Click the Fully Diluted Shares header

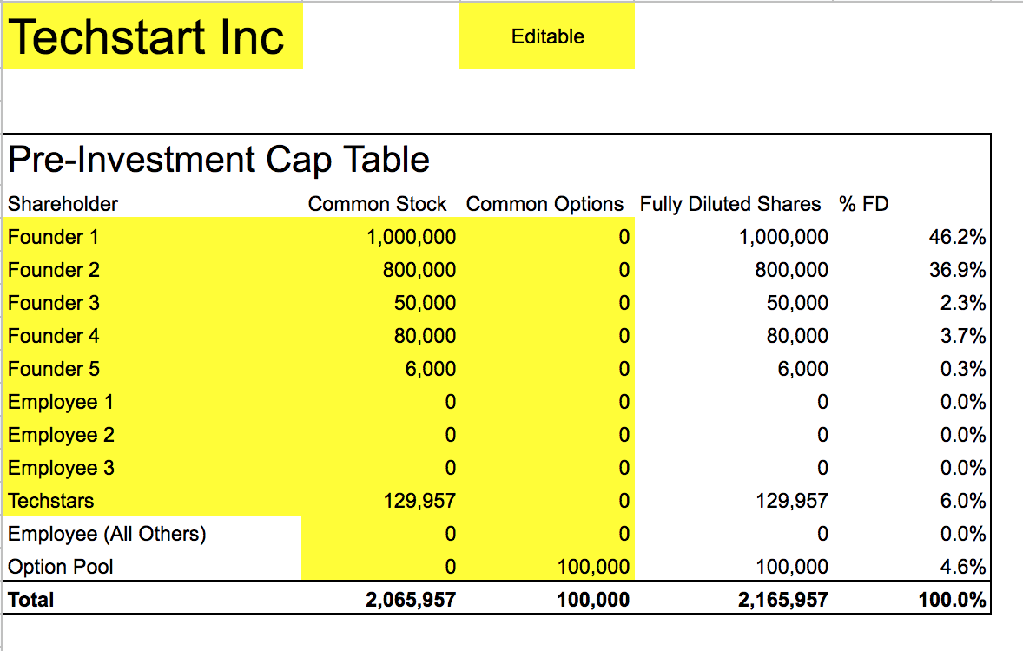click(730, 204)
